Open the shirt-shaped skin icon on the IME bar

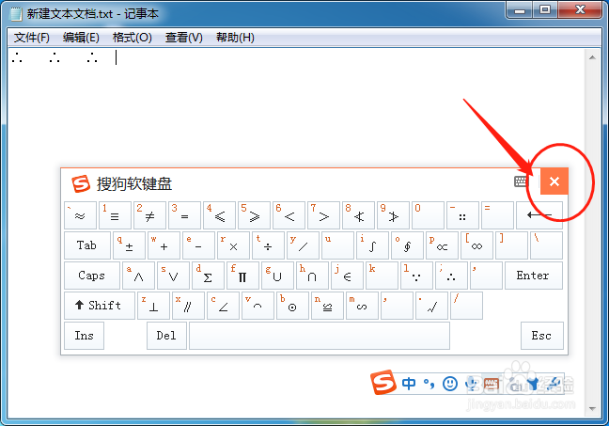(x=534, y=384)
